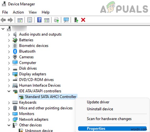The image size is (150, 132).
Task: Select the Unknown device entry
Action: pyautogui.click(x=39, y=130)
